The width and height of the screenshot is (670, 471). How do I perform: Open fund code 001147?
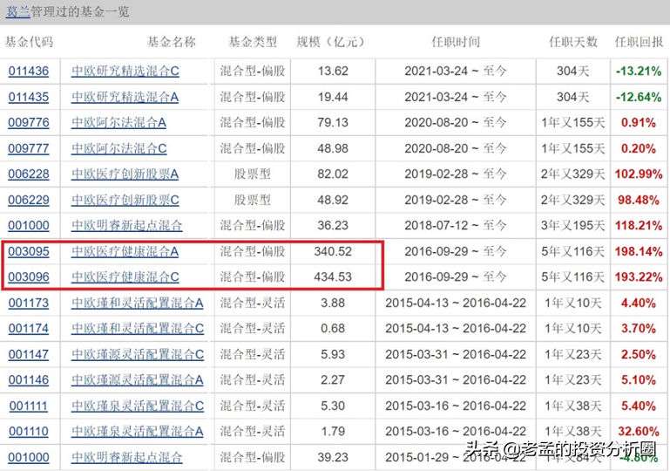click(29, 354)
